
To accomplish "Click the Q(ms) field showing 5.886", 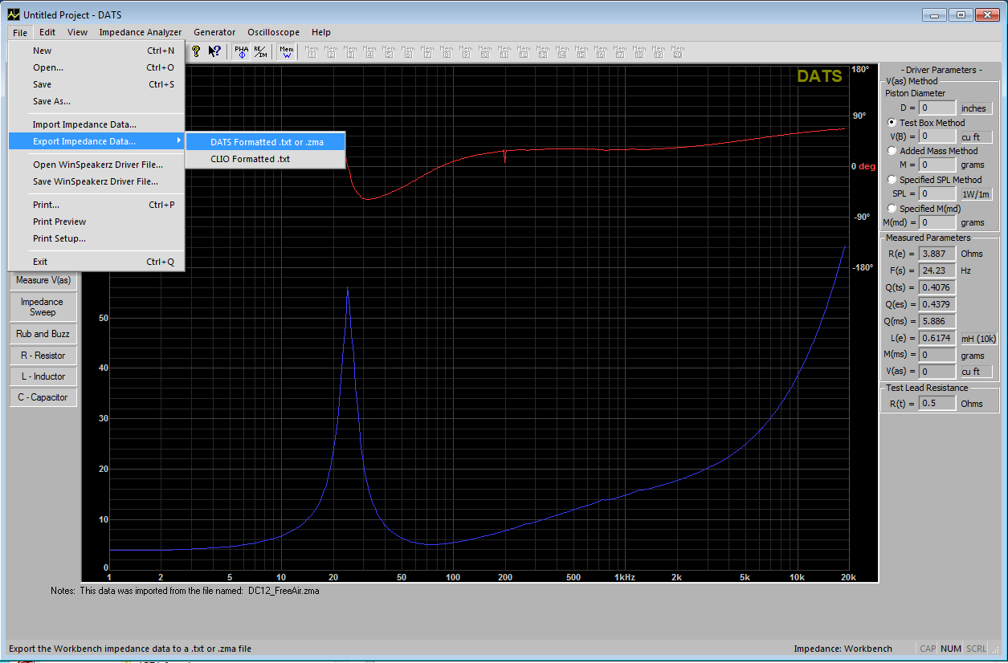I will point(937,321).
